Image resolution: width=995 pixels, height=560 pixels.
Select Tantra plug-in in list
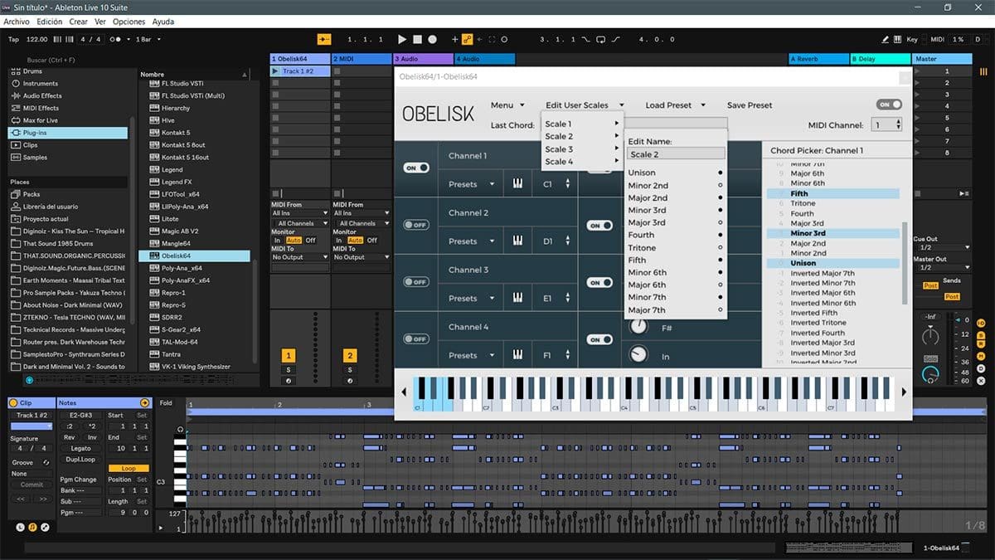(x=171, y=354)
